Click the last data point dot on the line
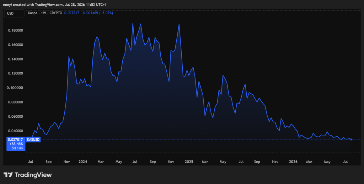 pos(352,140)
